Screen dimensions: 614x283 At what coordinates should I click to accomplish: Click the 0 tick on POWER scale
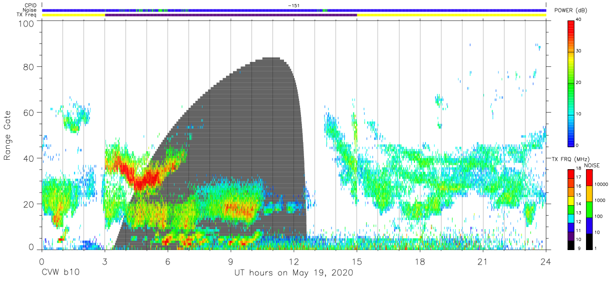(577, 145)
